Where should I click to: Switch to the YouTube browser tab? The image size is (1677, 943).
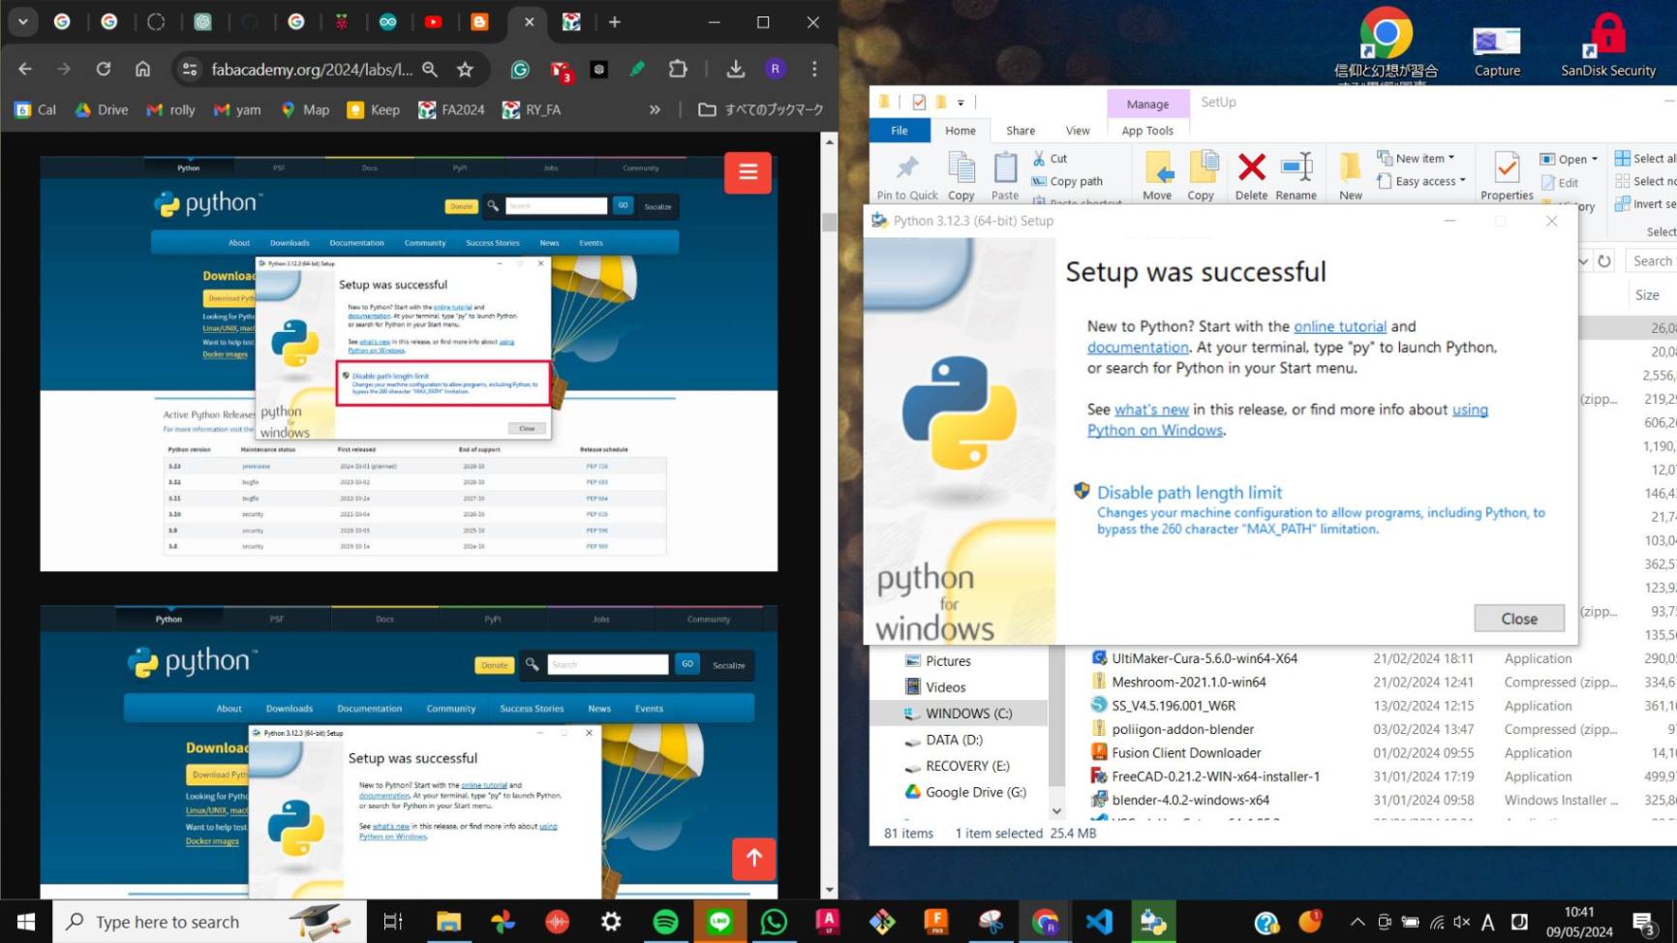click(434, 21)
